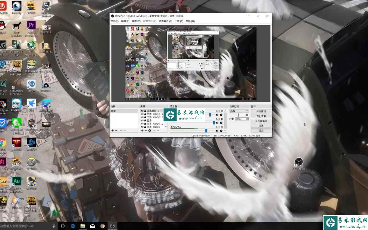Open 编辑(E) menu
This screenshot has height=230, width=368.
[x=125, y=21]
